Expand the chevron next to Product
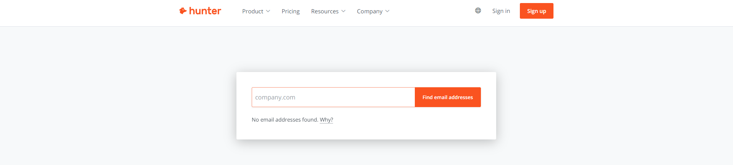This screenshot has height=165, width=733. (268, 11)
